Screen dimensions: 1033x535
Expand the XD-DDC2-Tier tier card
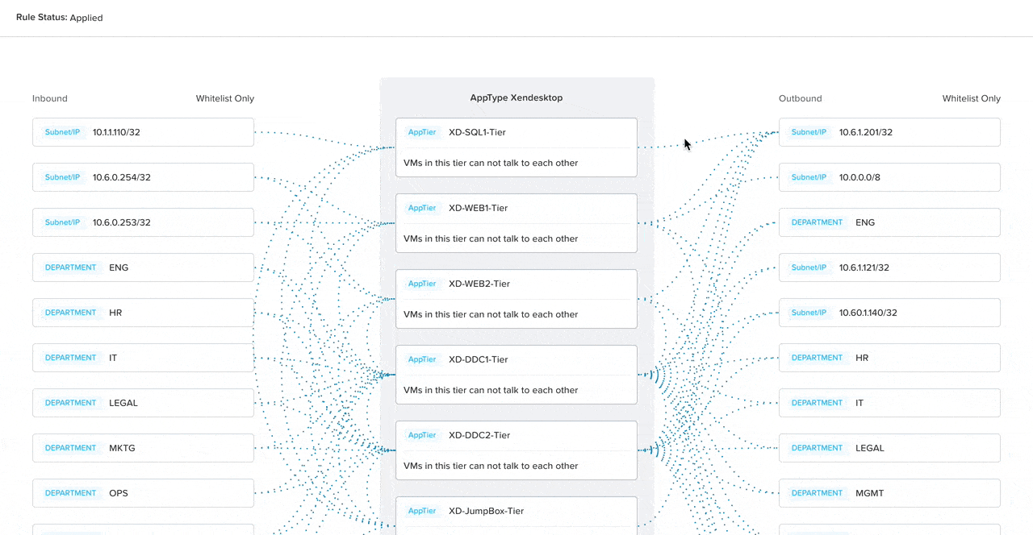click(x=516, y=450)
